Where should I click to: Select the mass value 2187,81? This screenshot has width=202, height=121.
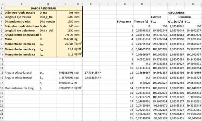(x=65, y=39)
